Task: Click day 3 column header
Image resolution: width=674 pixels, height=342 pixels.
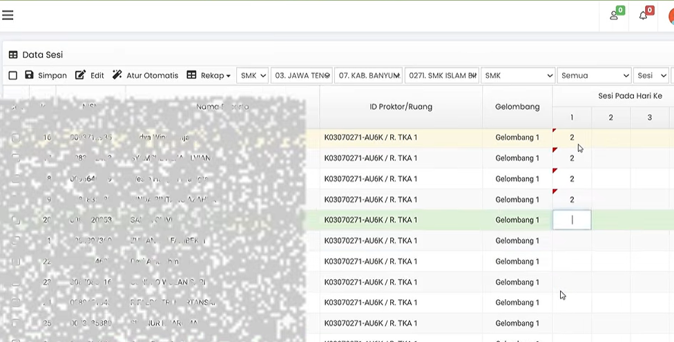Action: pyautogui.click(x=650, y=117)
